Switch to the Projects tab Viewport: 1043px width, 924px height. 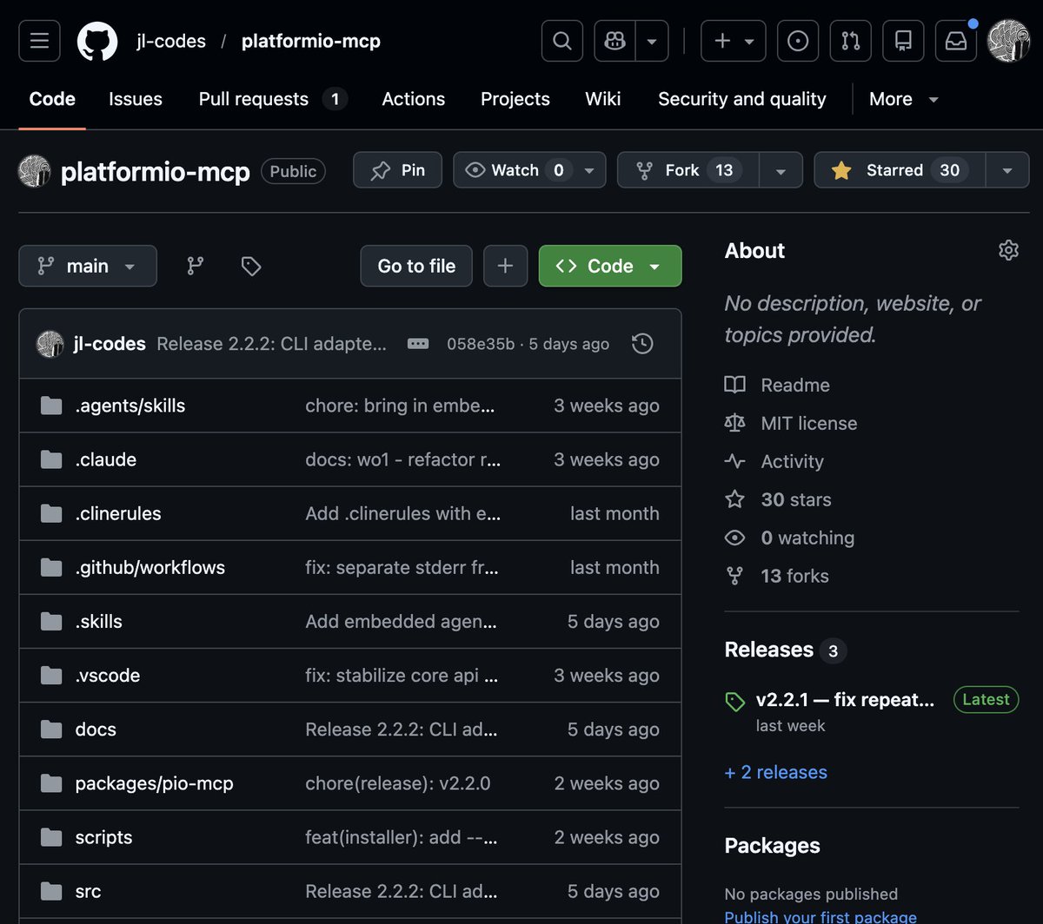coord(515,99)
